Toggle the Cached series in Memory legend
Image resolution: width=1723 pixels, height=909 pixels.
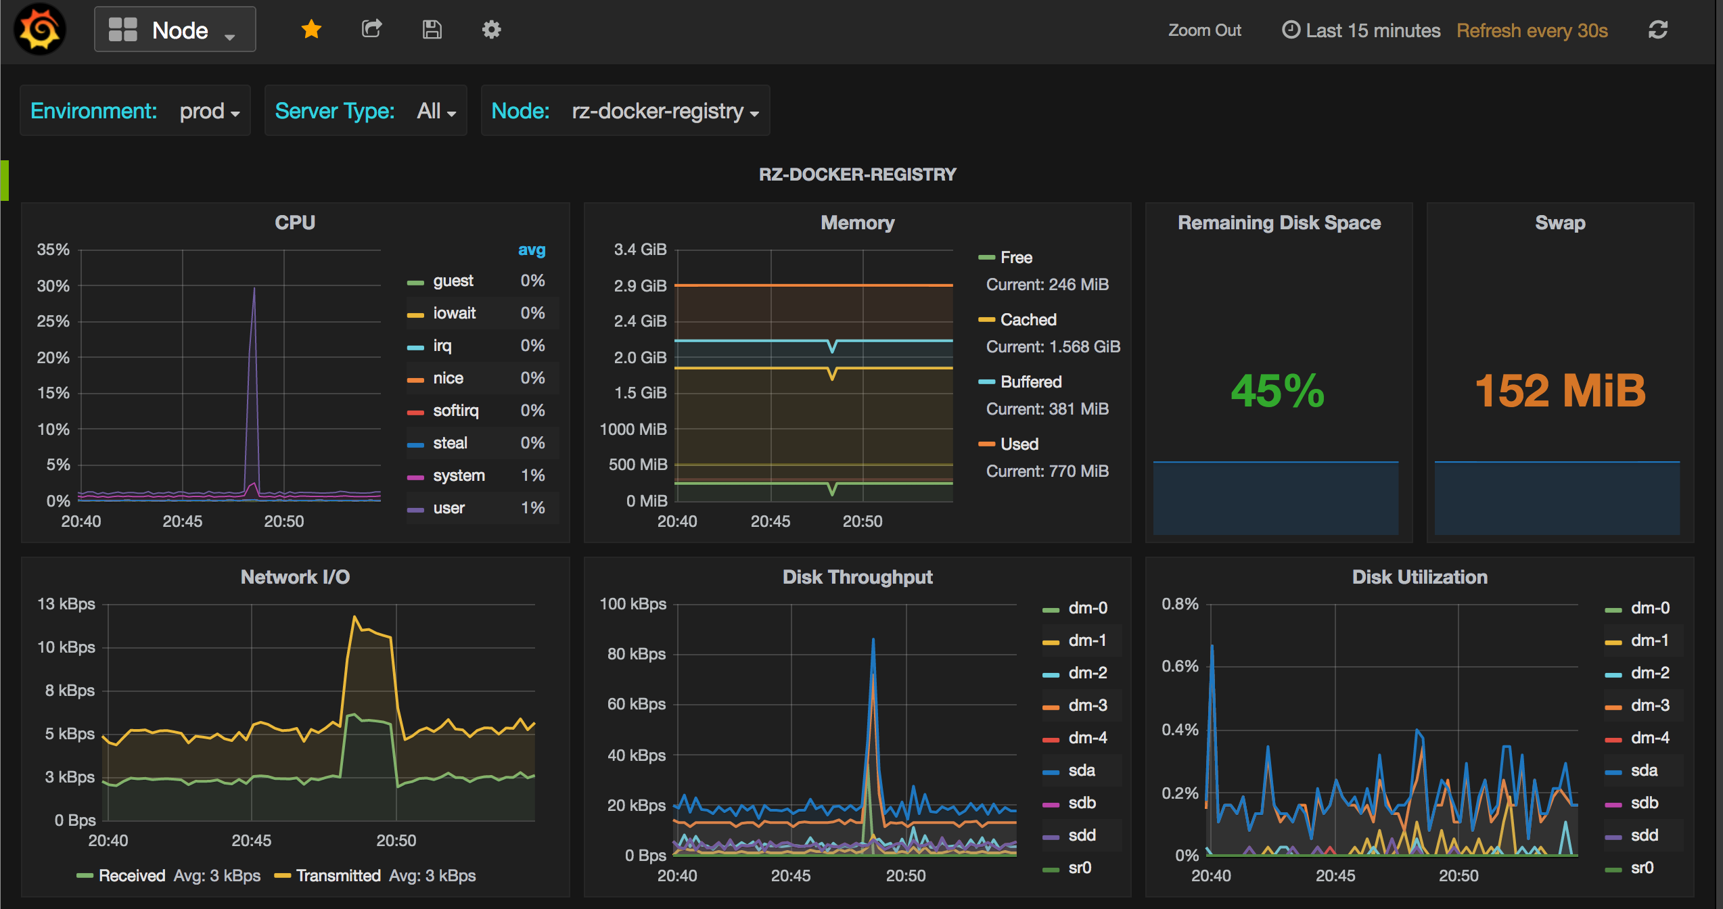(1028, 319)
